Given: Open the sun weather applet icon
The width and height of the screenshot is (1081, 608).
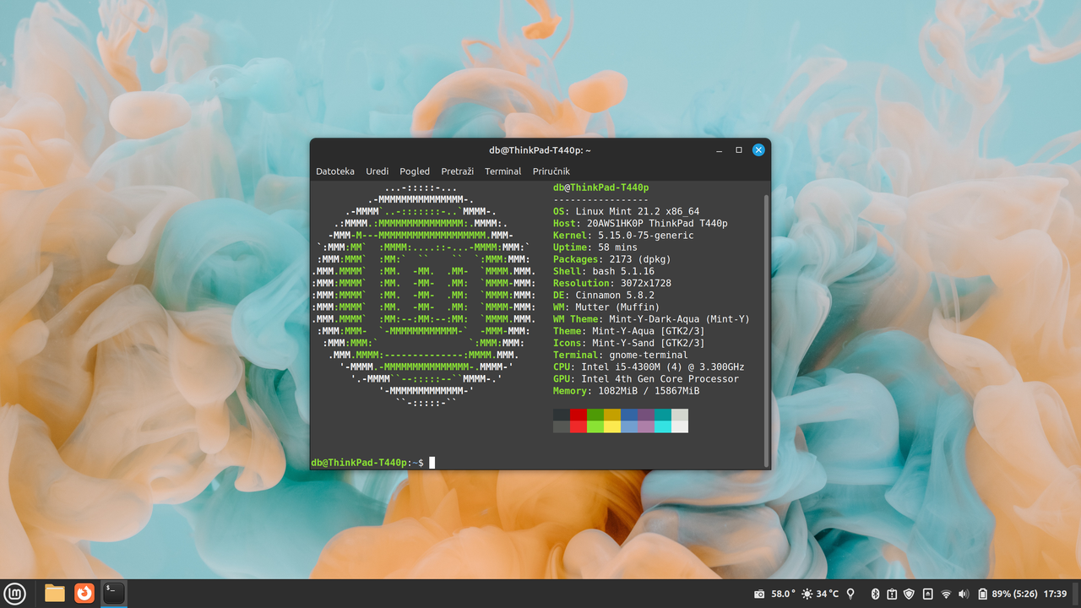Looking at the screenshot, I should 807,594.
